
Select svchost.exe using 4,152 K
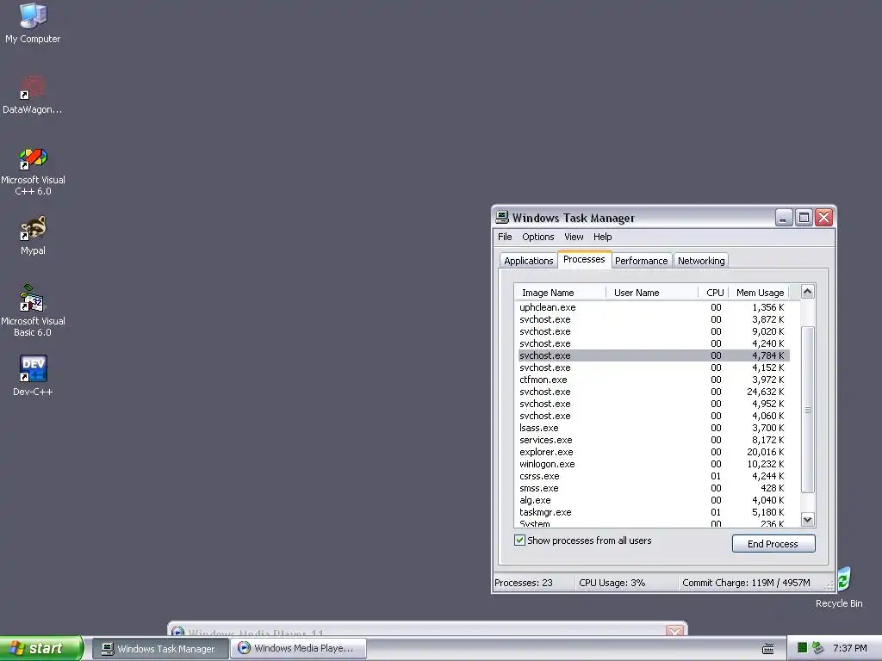click(x=654, y=368)
